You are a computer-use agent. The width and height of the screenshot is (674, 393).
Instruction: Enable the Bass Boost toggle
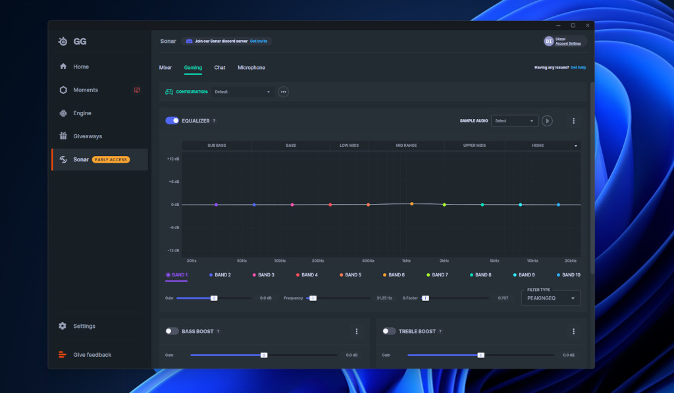click(172, 331)
